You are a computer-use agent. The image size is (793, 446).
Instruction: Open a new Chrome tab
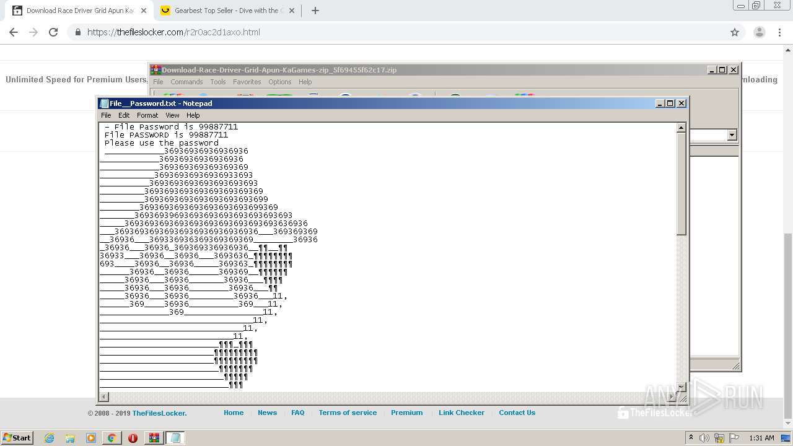tap(315, 11)
